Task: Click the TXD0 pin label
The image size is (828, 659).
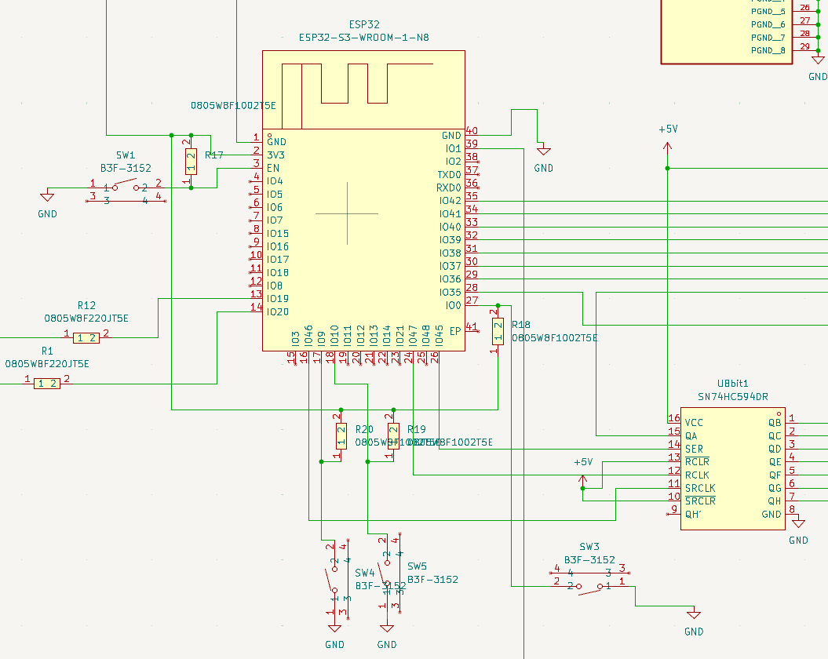Action: 449,174
